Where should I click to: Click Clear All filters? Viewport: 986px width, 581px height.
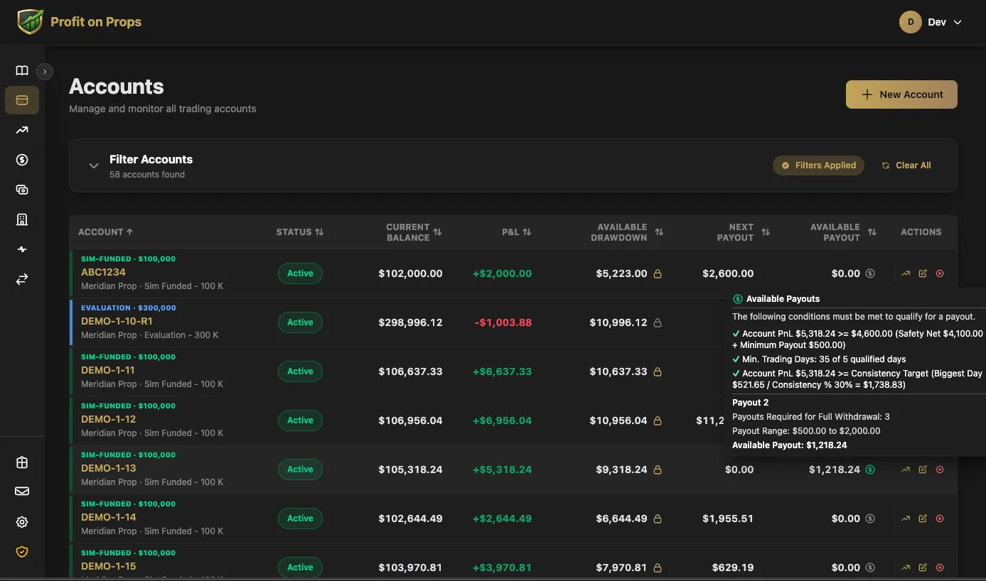point(906,165)
